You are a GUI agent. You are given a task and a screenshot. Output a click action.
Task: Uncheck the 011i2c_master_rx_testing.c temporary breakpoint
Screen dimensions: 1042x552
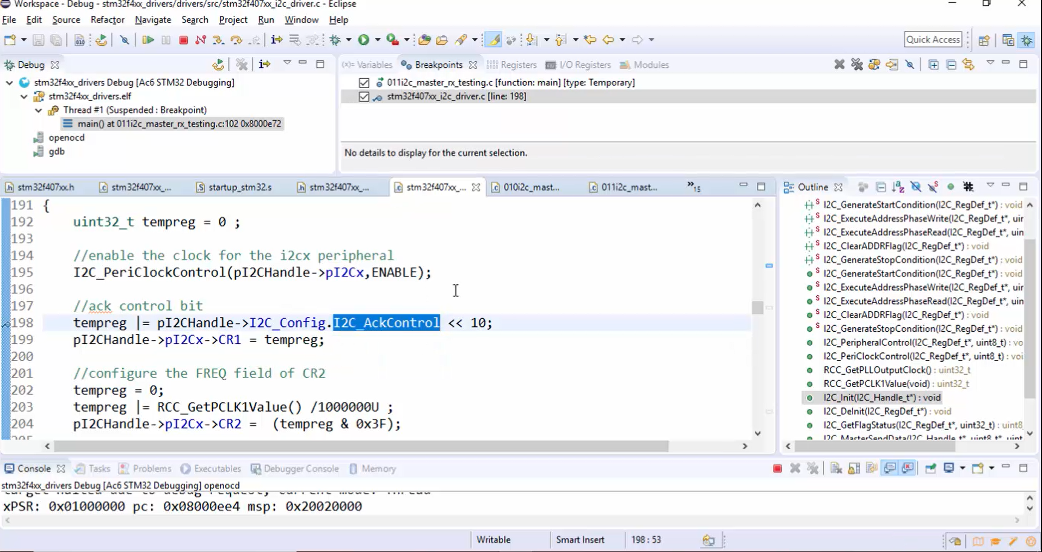coord(364,83)
